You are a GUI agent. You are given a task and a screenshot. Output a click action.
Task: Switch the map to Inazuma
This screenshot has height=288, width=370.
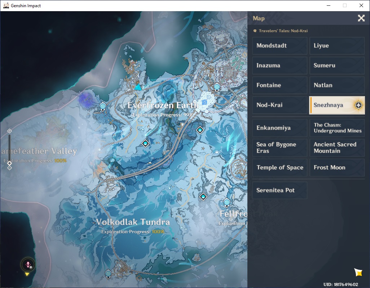279,66
